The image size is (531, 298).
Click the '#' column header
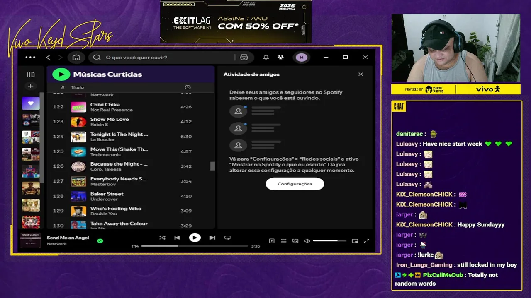tap(63, 87)
